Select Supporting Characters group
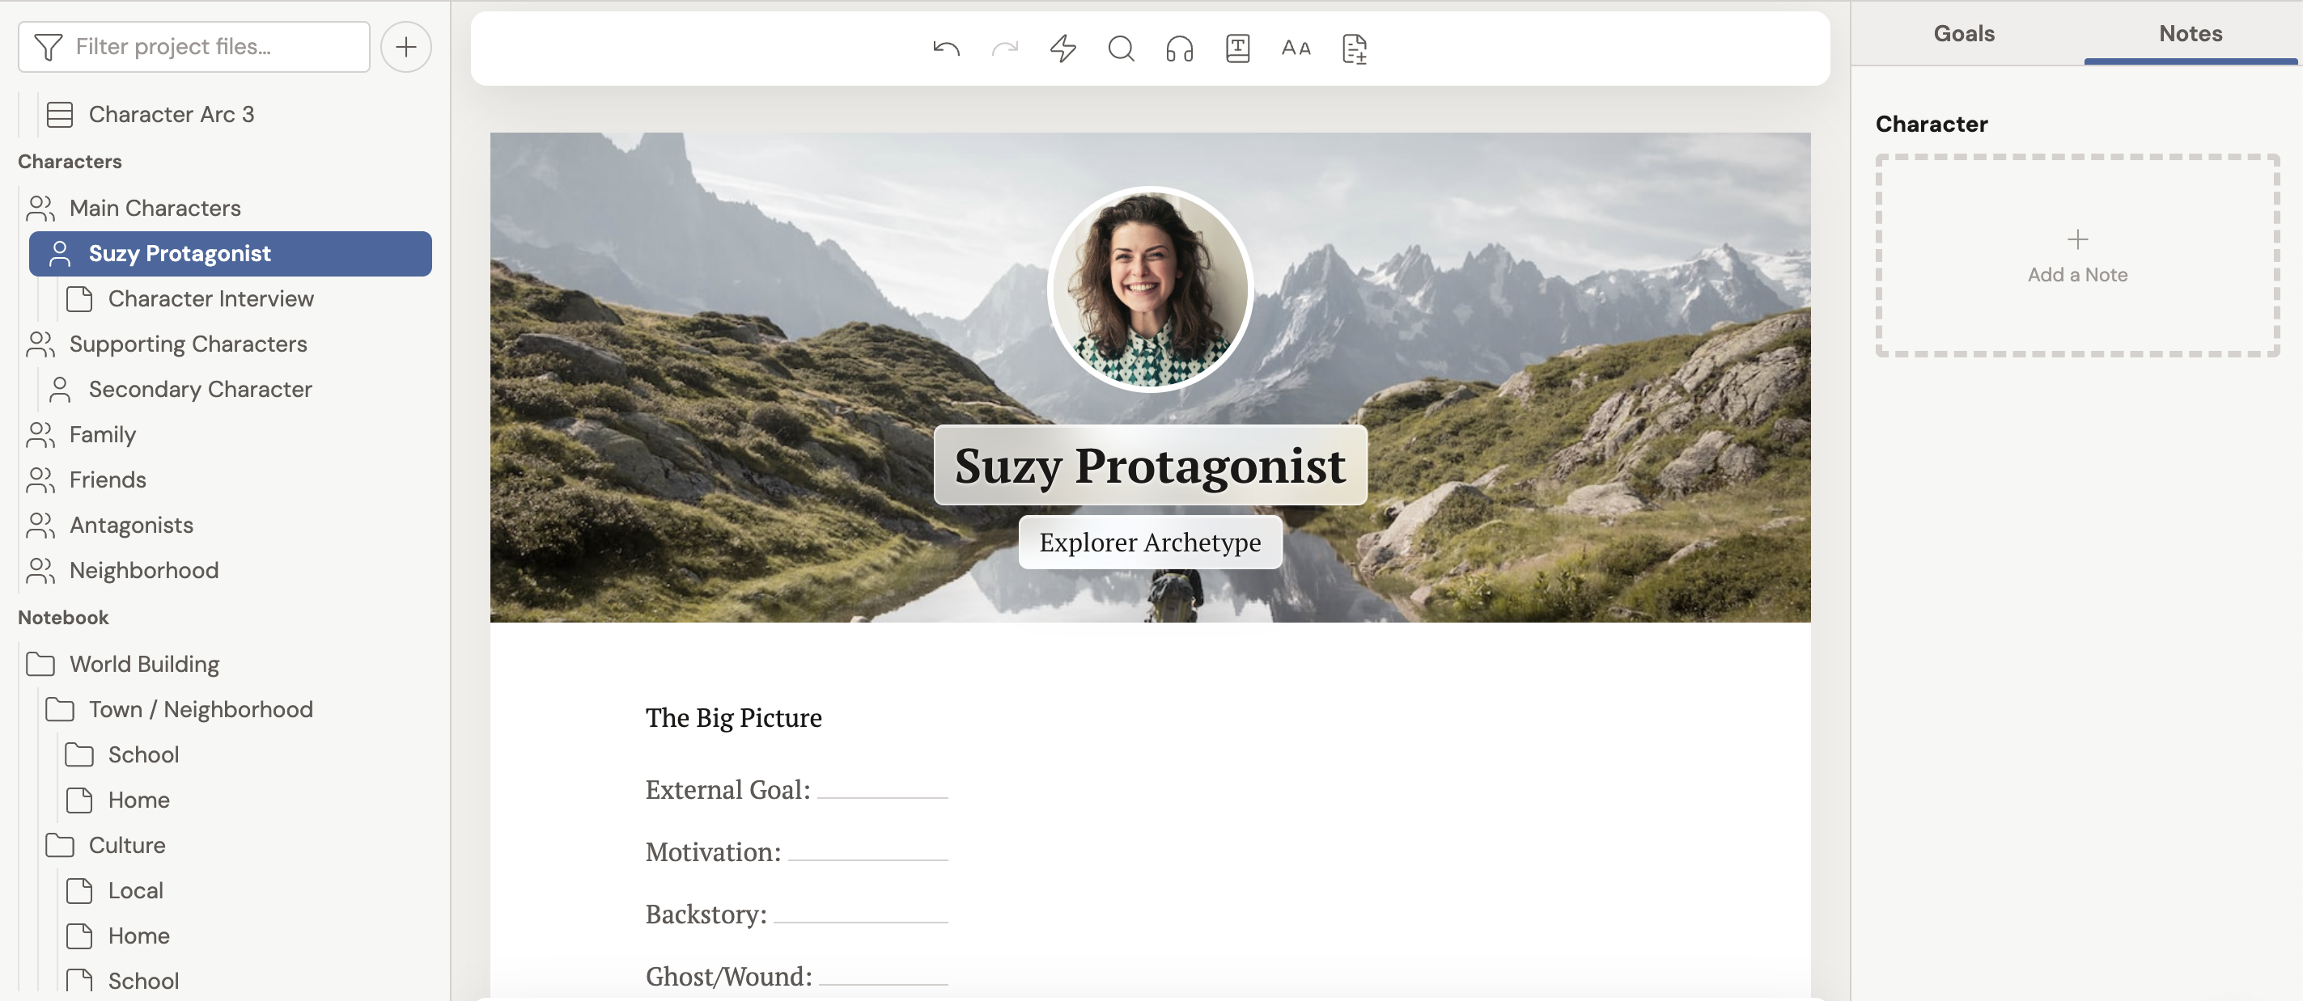 (x=189, y=344)
